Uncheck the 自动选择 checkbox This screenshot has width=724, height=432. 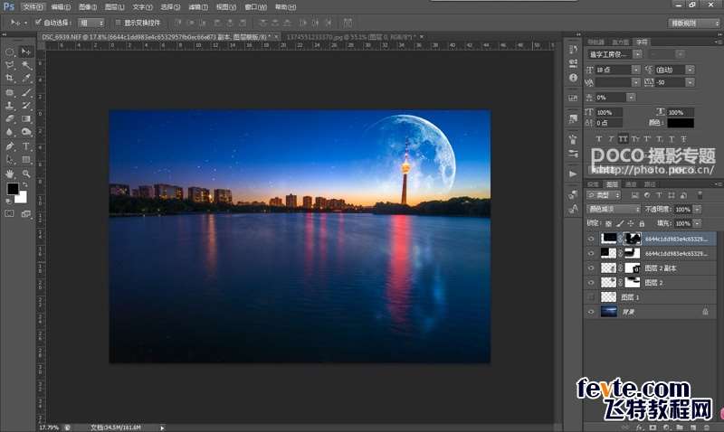38,22
